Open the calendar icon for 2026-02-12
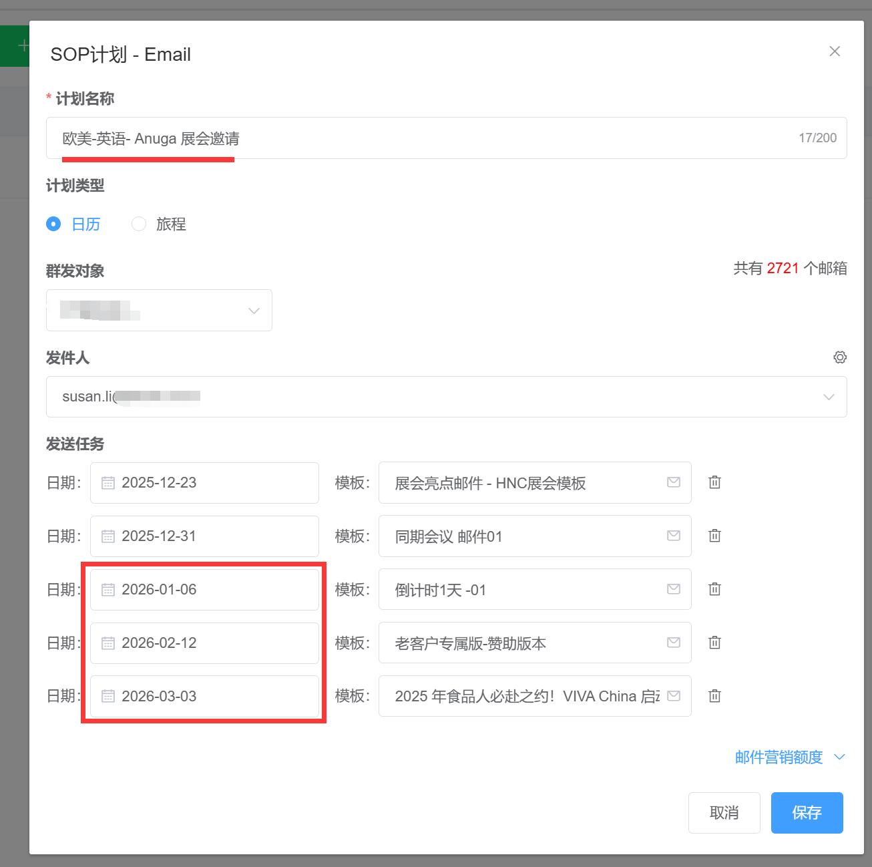 [x=108, y=643]
